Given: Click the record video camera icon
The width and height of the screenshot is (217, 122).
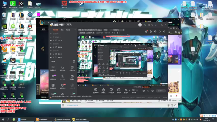Looking at the screenshot, I should coord(144,91).
